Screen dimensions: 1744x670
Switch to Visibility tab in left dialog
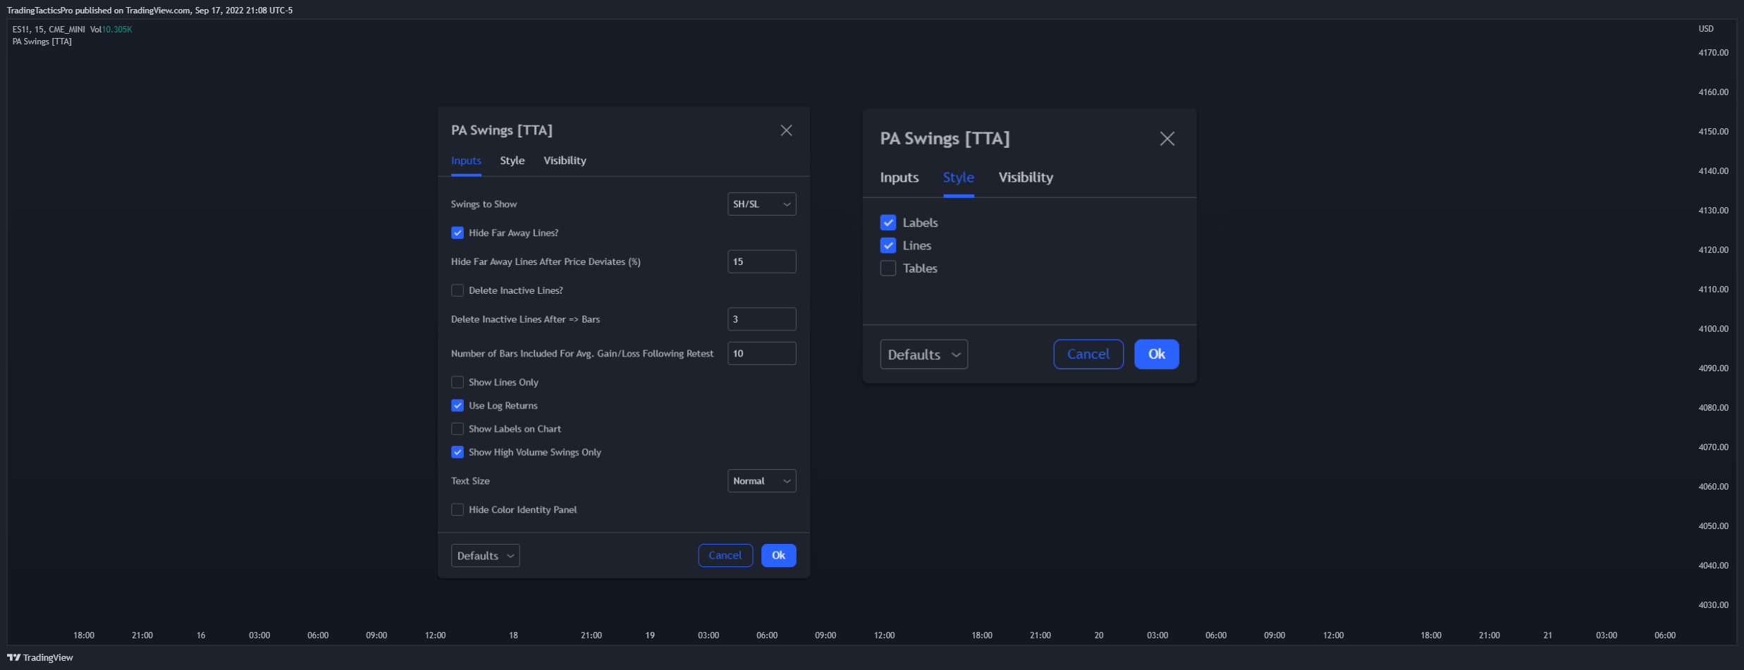tap(565, 161)
